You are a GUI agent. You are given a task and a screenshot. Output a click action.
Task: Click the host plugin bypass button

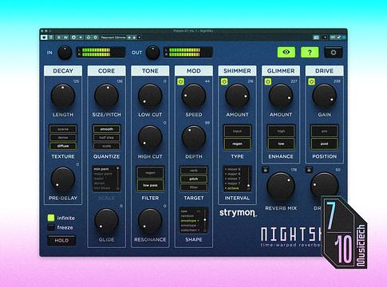tap(44, 37)
